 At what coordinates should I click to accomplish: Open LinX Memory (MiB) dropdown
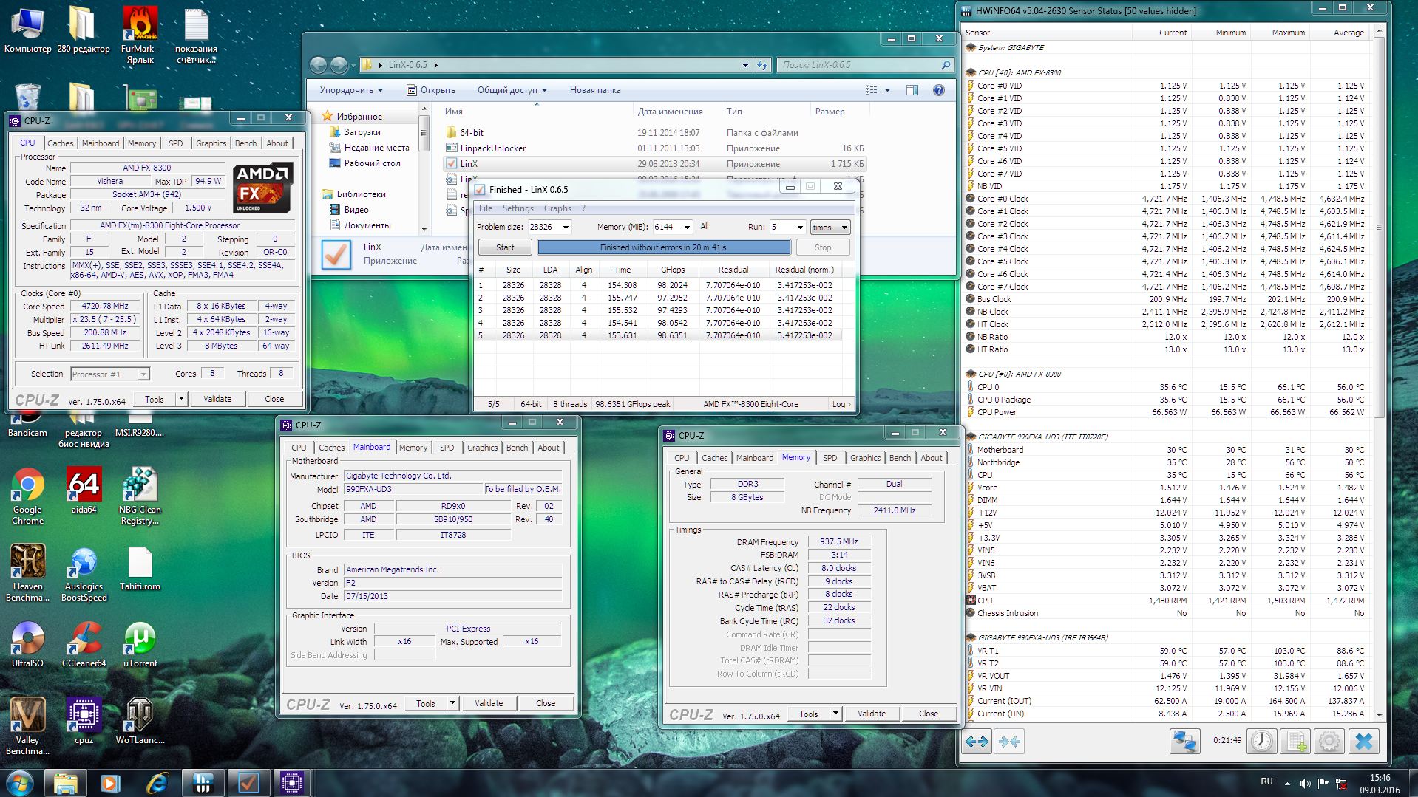(687, 228)
